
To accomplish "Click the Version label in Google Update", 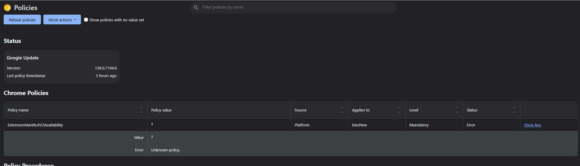I will pyautogui.click(x=14, y=68).
